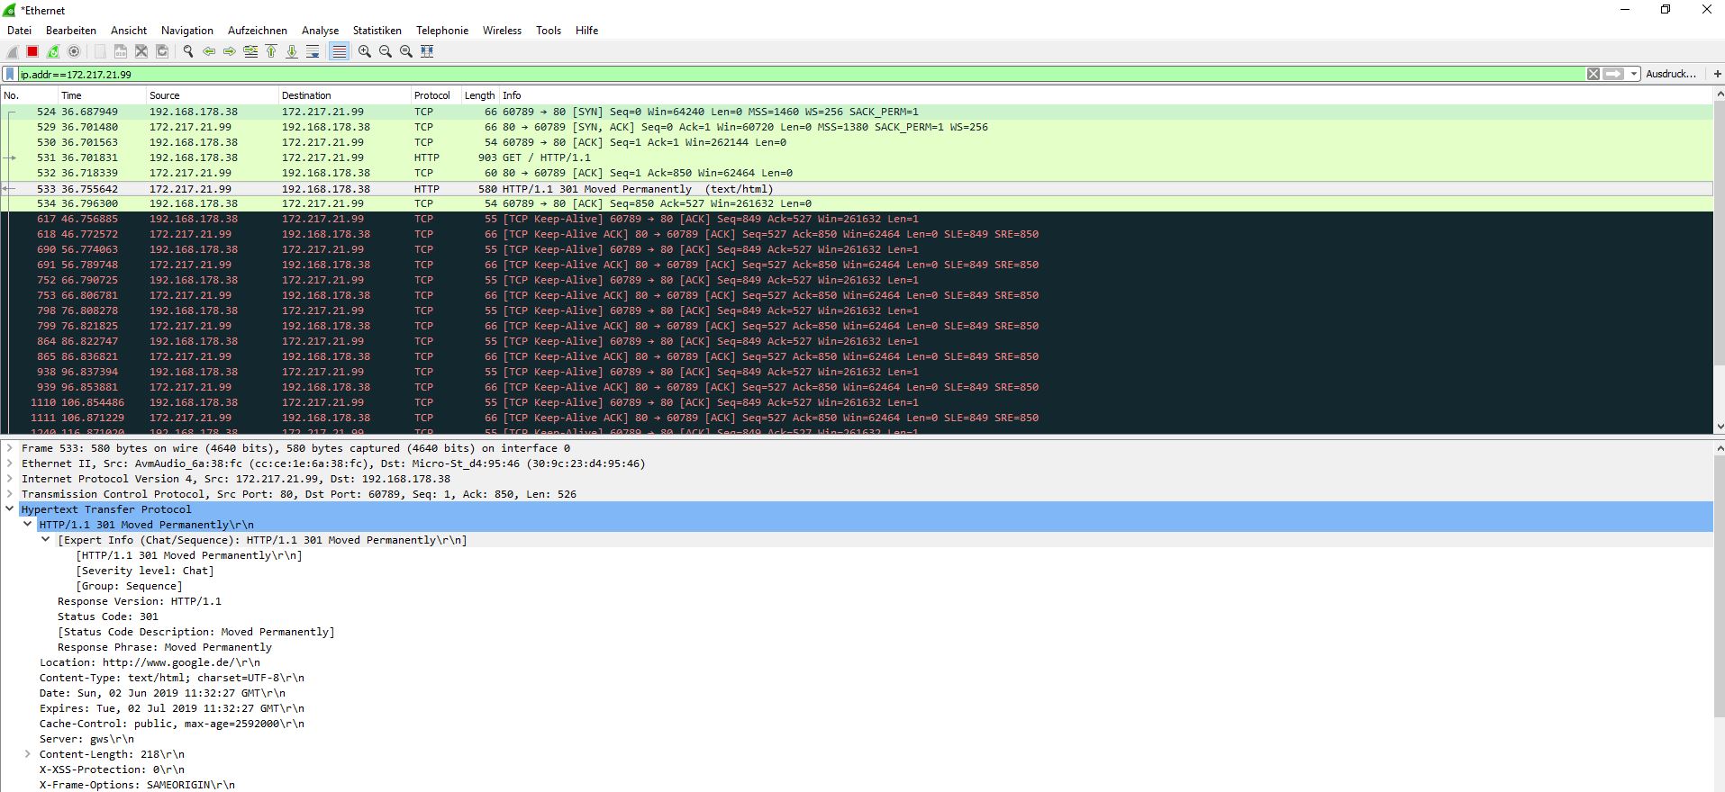1725x792 pixels.
Task: Select the Status Code: 301 line
Action: coord(108,616)
